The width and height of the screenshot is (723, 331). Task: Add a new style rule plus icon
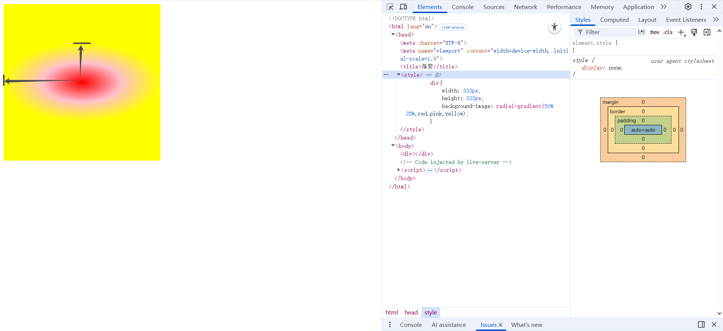[x=682, y=32]
